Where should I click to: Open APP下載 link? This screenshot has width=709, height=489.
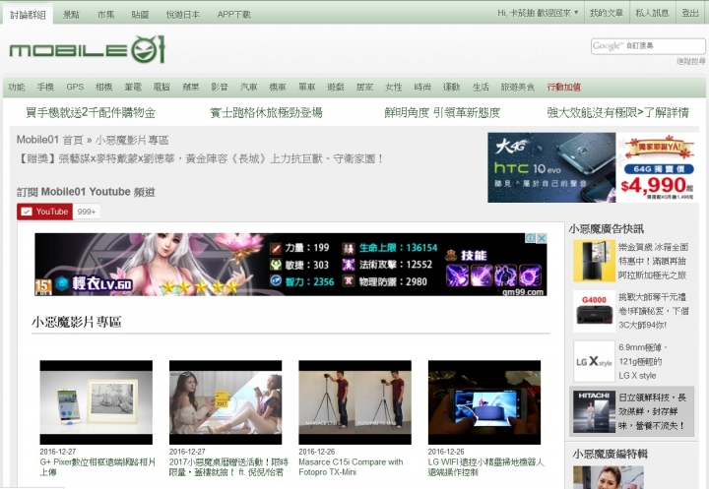tap(233, 15)
